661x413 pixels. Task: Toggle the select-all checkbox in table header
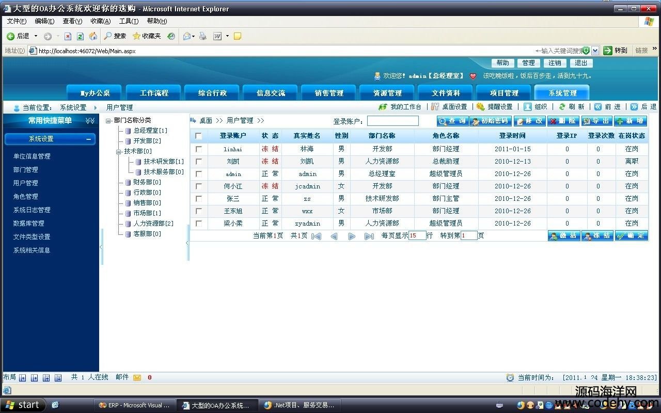coord(198,136)
